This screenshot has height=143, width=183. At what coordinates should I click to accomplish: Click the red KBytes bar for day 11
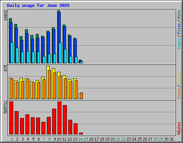(x=65, y=120)
